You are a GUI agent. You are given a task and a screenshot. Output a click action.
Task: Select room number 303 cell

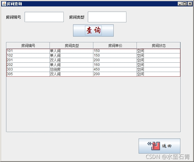click(x=28, y=69)
